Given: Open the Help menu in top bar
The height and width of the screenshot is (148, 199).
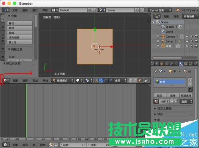Looking at the screenshot, I should click(45, 10).
